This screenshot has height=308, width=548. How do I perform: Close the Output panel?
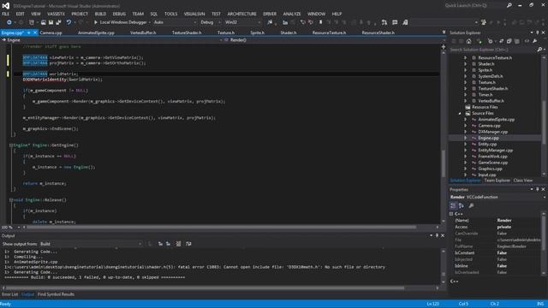pos(443,236)
